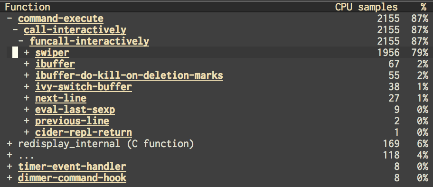
Task: Expand the next-line plus sign
Action: click(x=27, y=98)
